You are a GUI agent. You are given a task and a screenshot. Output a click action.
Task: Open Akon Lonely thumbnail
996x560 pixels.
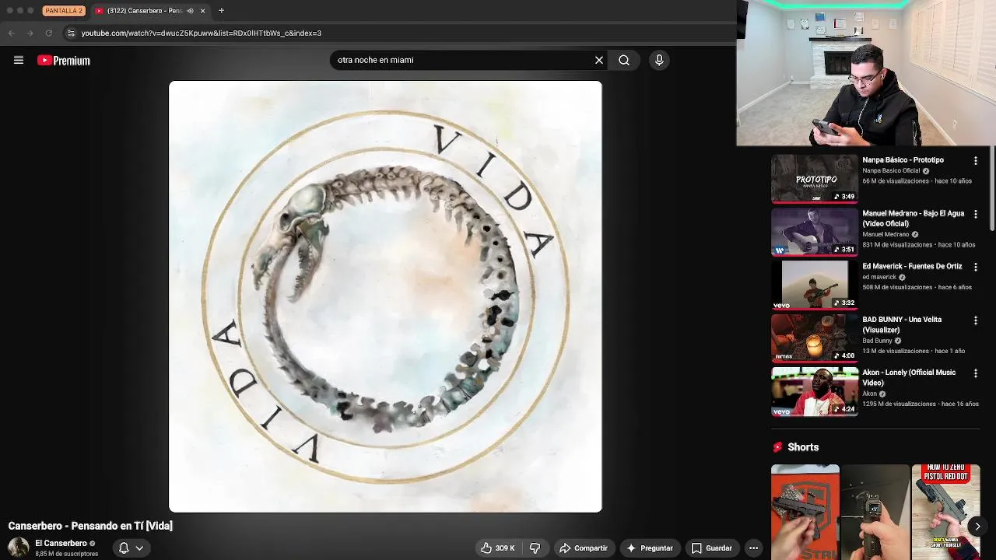pos(815,391)
